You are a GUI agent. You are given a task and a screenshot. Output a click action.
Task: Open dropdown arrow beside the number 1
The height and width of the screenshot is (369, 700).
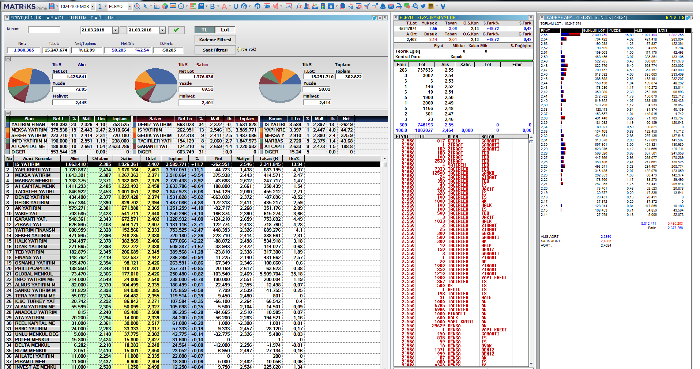click(105, 7)
